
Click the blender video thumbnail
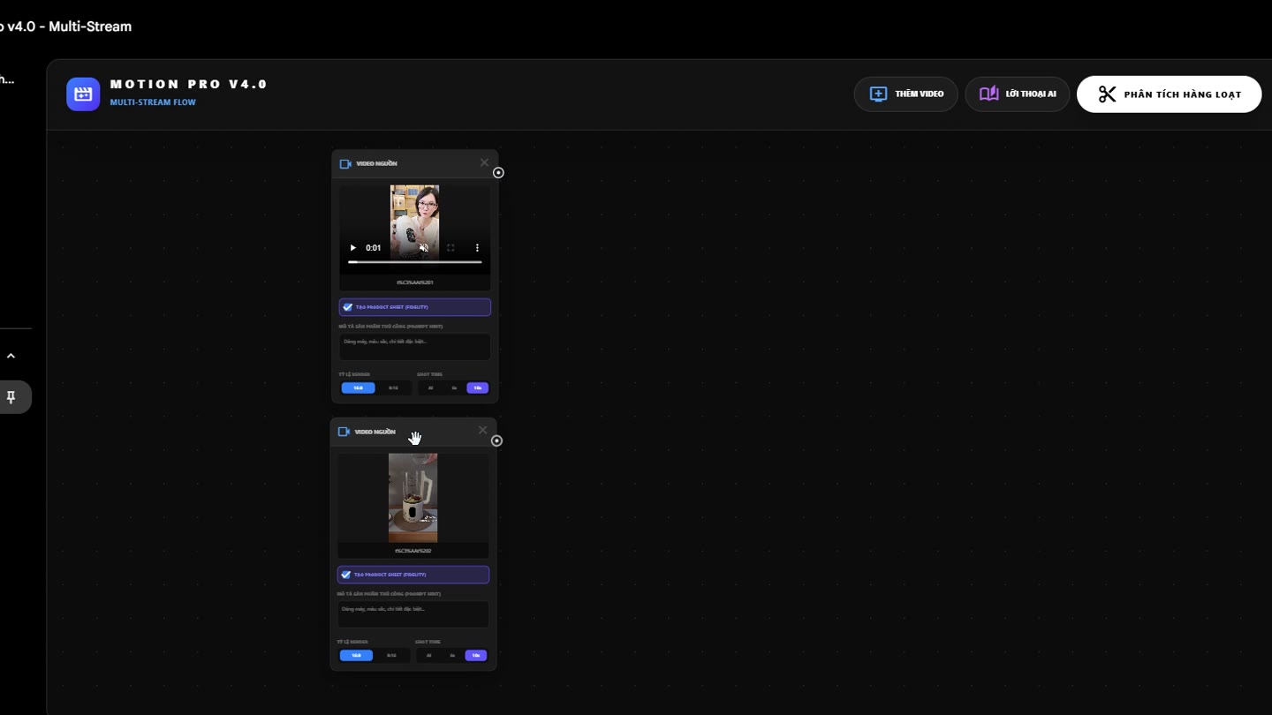click(x=413, y=498)
